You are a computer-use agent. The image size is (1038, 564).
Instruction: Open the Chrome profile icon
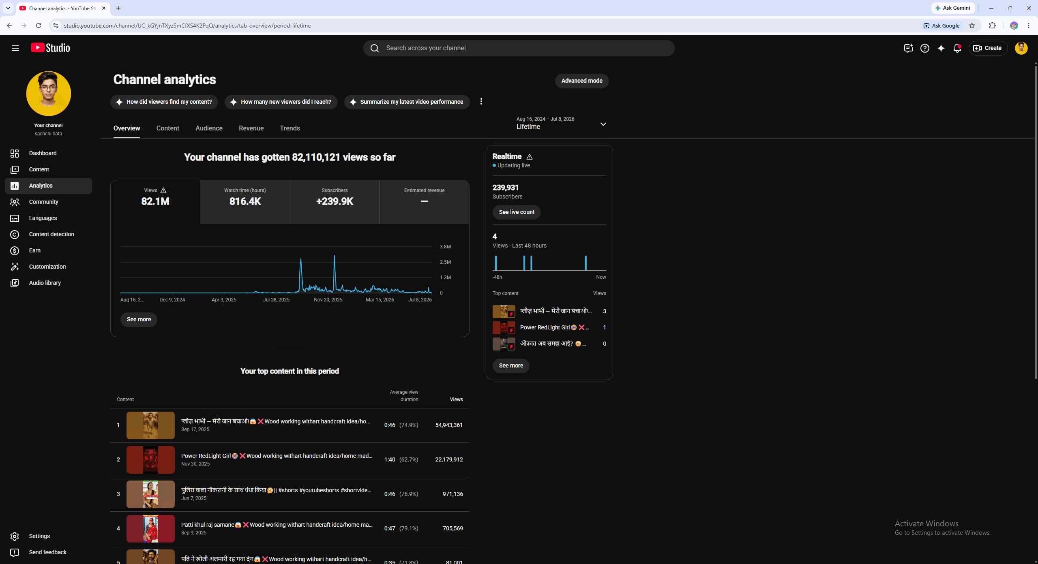click(1014, 26)
